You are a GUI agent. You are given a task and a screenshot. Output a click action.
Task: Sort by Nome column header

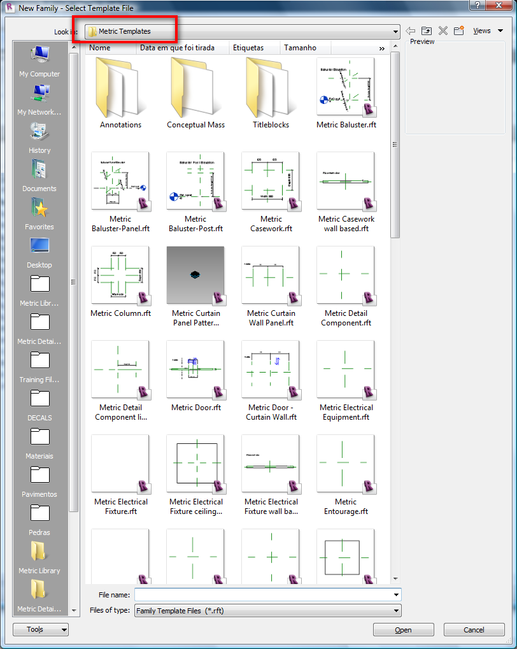pyautogui.click(x=111, y=48)
